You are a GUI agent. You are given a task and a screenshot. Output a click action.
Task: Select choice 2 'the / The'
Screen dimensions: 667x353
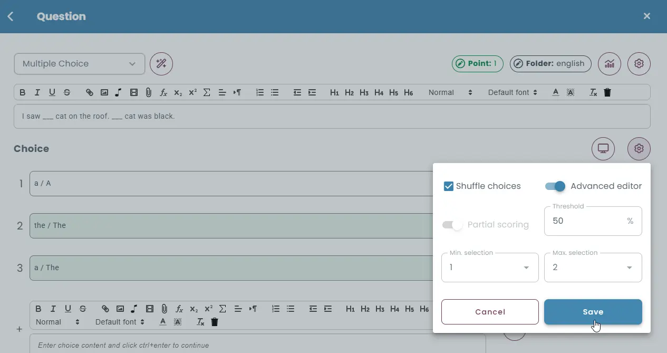[231, 226]
